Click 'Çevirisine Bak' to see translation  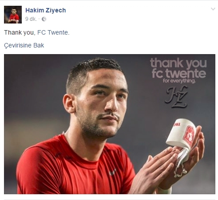[24, 45]
